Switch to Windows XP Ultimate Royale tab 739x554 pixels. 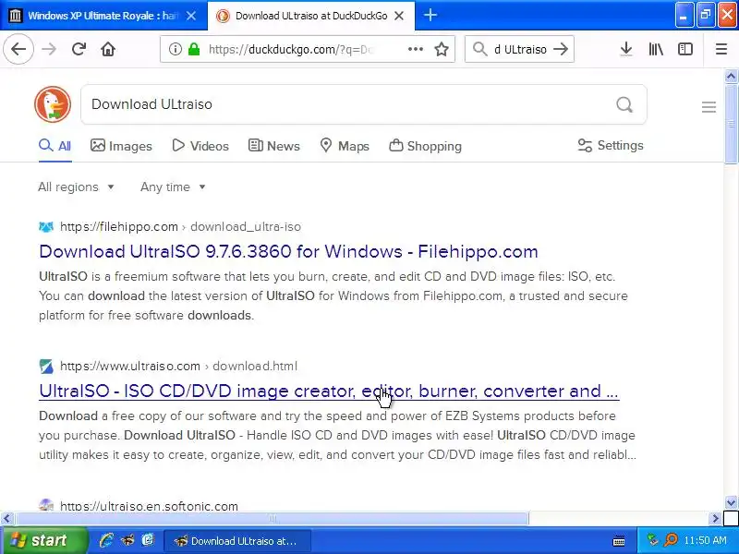coord(103,16)
